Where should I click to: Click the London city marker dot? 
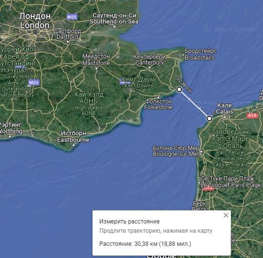(x=35, y=32)
